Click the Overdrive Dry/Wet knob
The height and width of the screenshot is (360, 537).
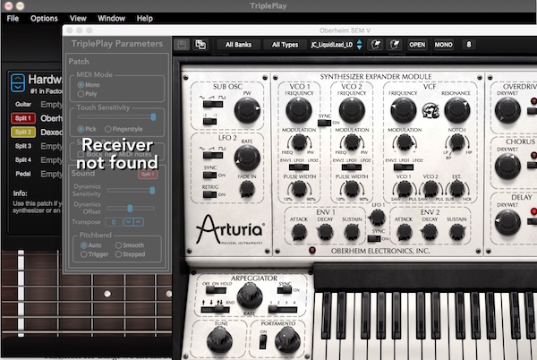pyautogui.click(x=507, y=110)
